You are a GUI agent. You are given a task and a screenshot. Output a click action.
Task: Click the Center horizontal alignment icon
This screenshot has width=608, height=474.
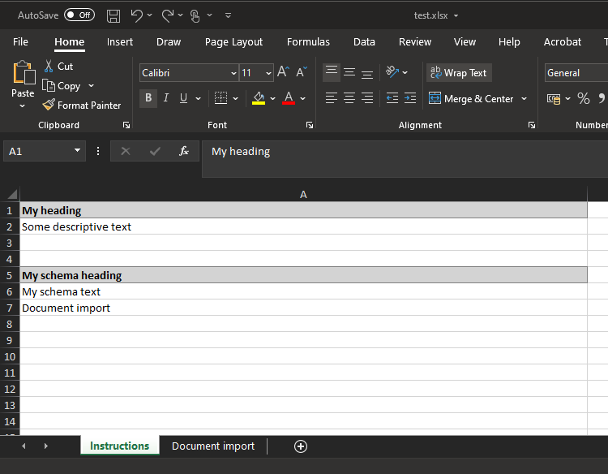pos(349,98)
